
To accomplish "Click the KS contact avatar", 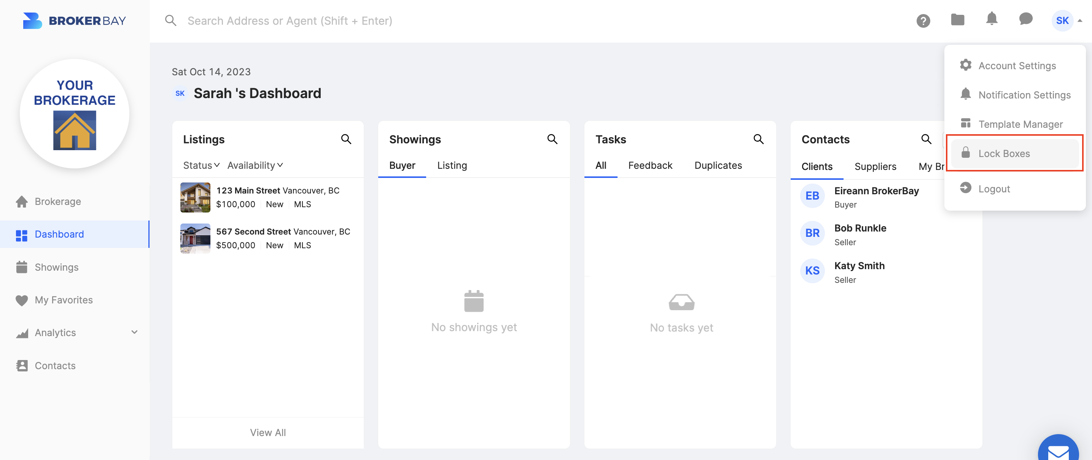I will pos(812,271).
